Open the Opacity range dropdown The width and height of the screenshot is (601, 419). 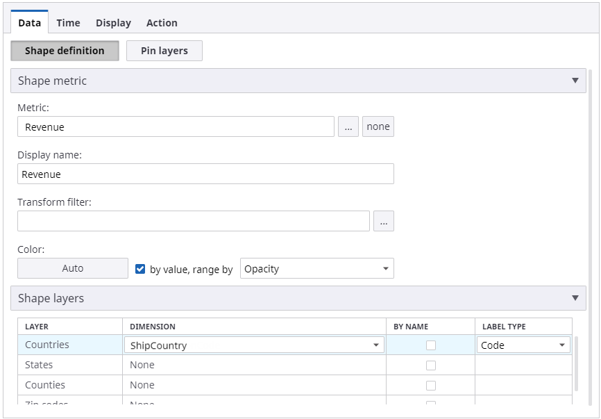(316, 269)
